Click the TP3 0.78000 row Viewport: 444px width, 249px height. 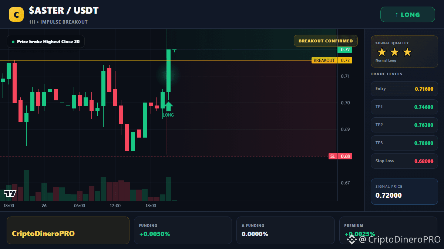coord(404,143)
